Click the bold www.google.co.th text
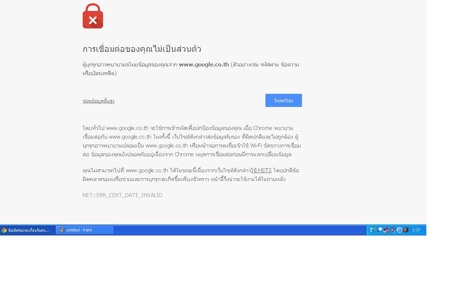468x292 pixels. coord(204,65)
